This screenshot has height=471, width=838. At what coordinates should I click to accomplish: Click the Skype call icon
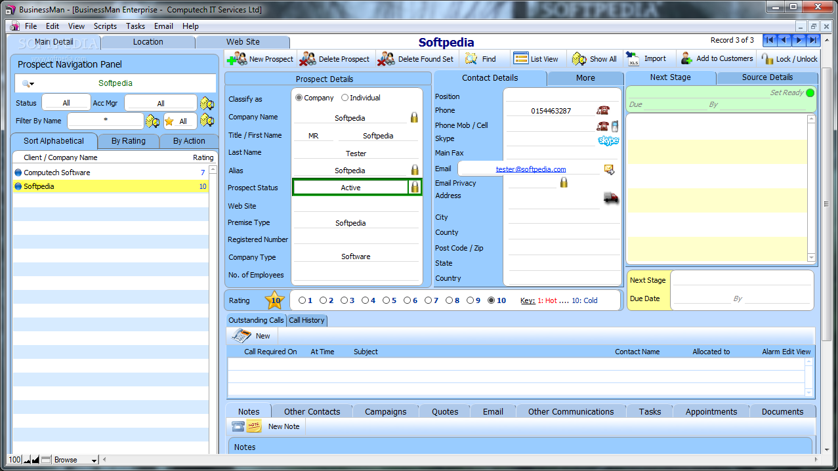coord(608,140)
